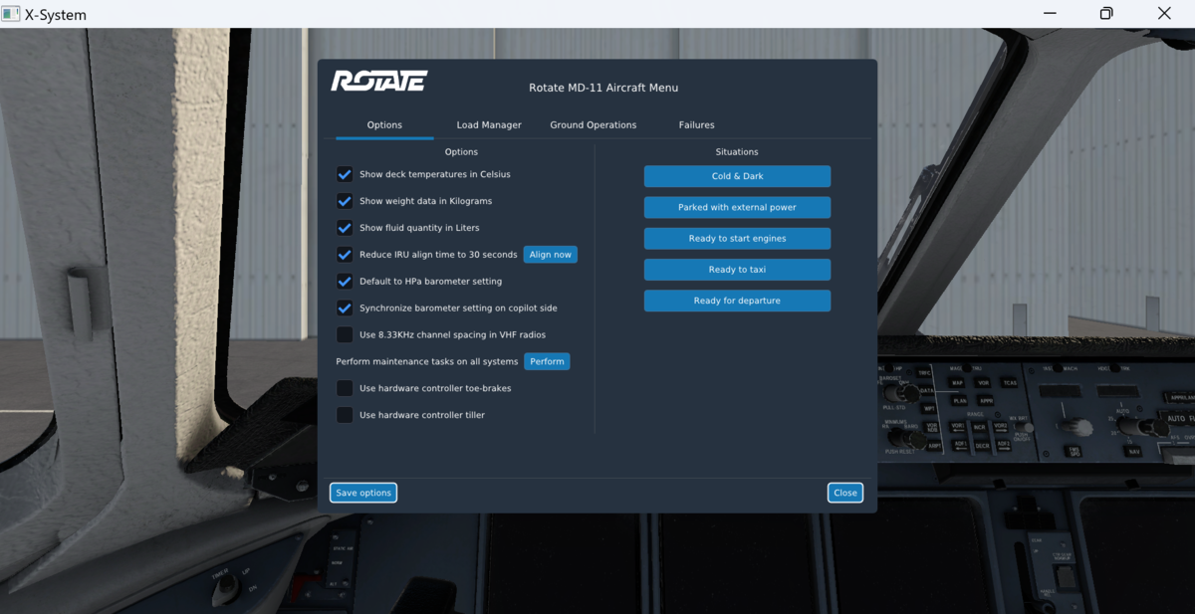Push the NAV button on glareshield
This screenshot has height=614, width=1195.
click(x=1134, y=452)
